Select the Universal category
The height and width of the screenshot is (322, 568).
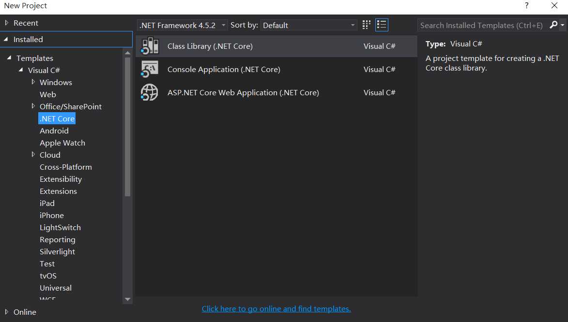pos(55,288)
